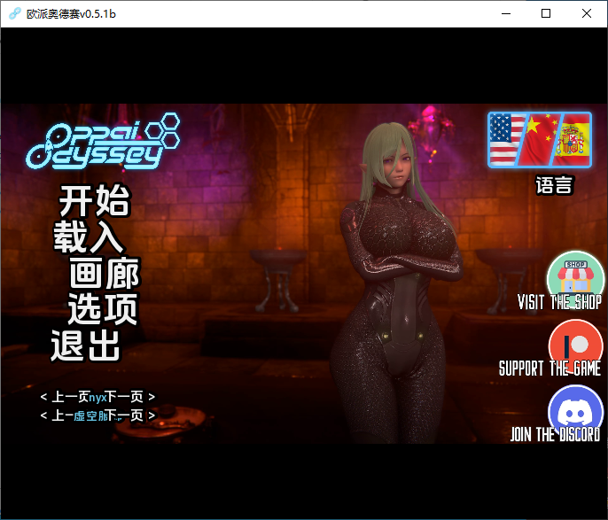Minimize the game window
The height and width of the screenshot is (520, 608).
point(506,13)
